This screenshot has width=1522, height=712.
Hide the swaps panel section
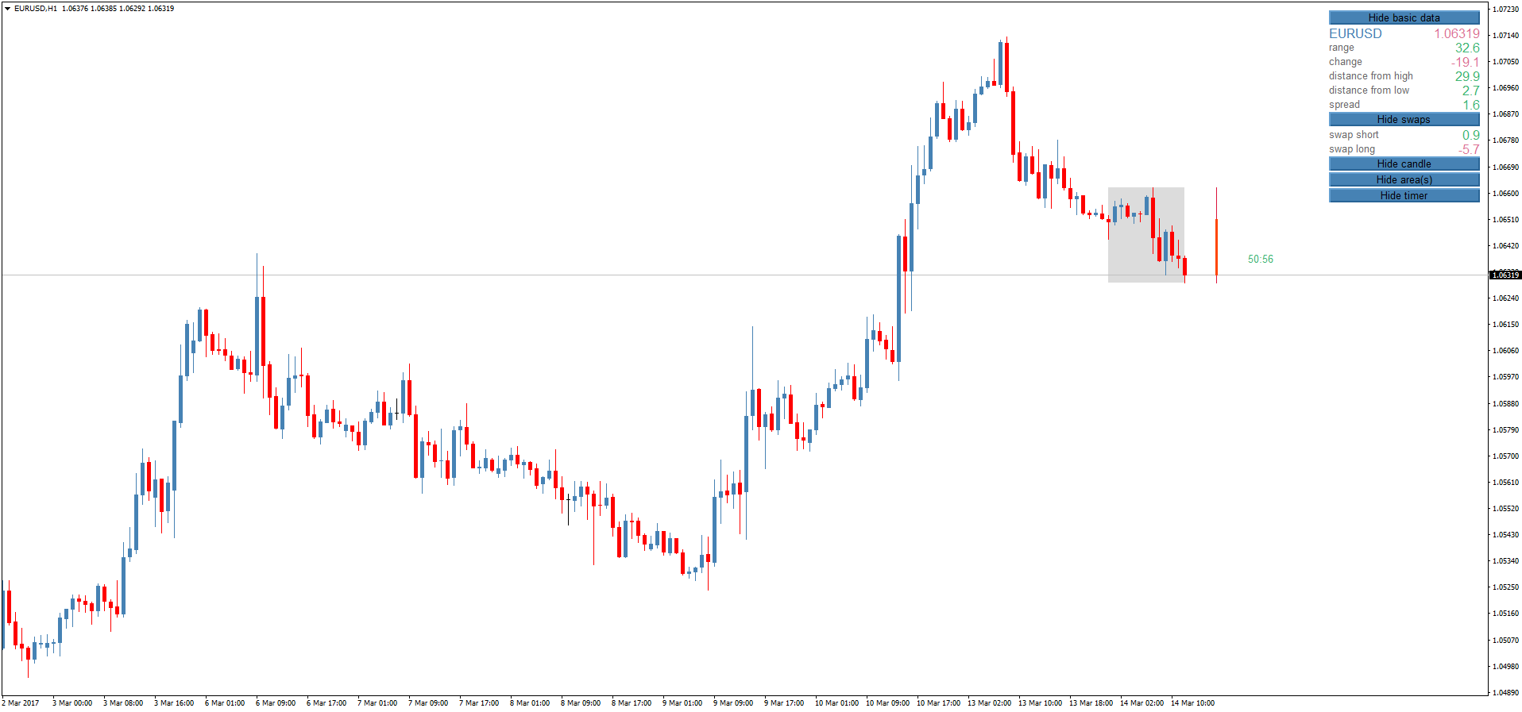1404,119
